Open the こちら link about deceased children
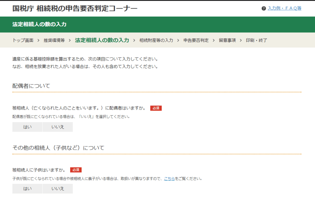 click(169, 179)
